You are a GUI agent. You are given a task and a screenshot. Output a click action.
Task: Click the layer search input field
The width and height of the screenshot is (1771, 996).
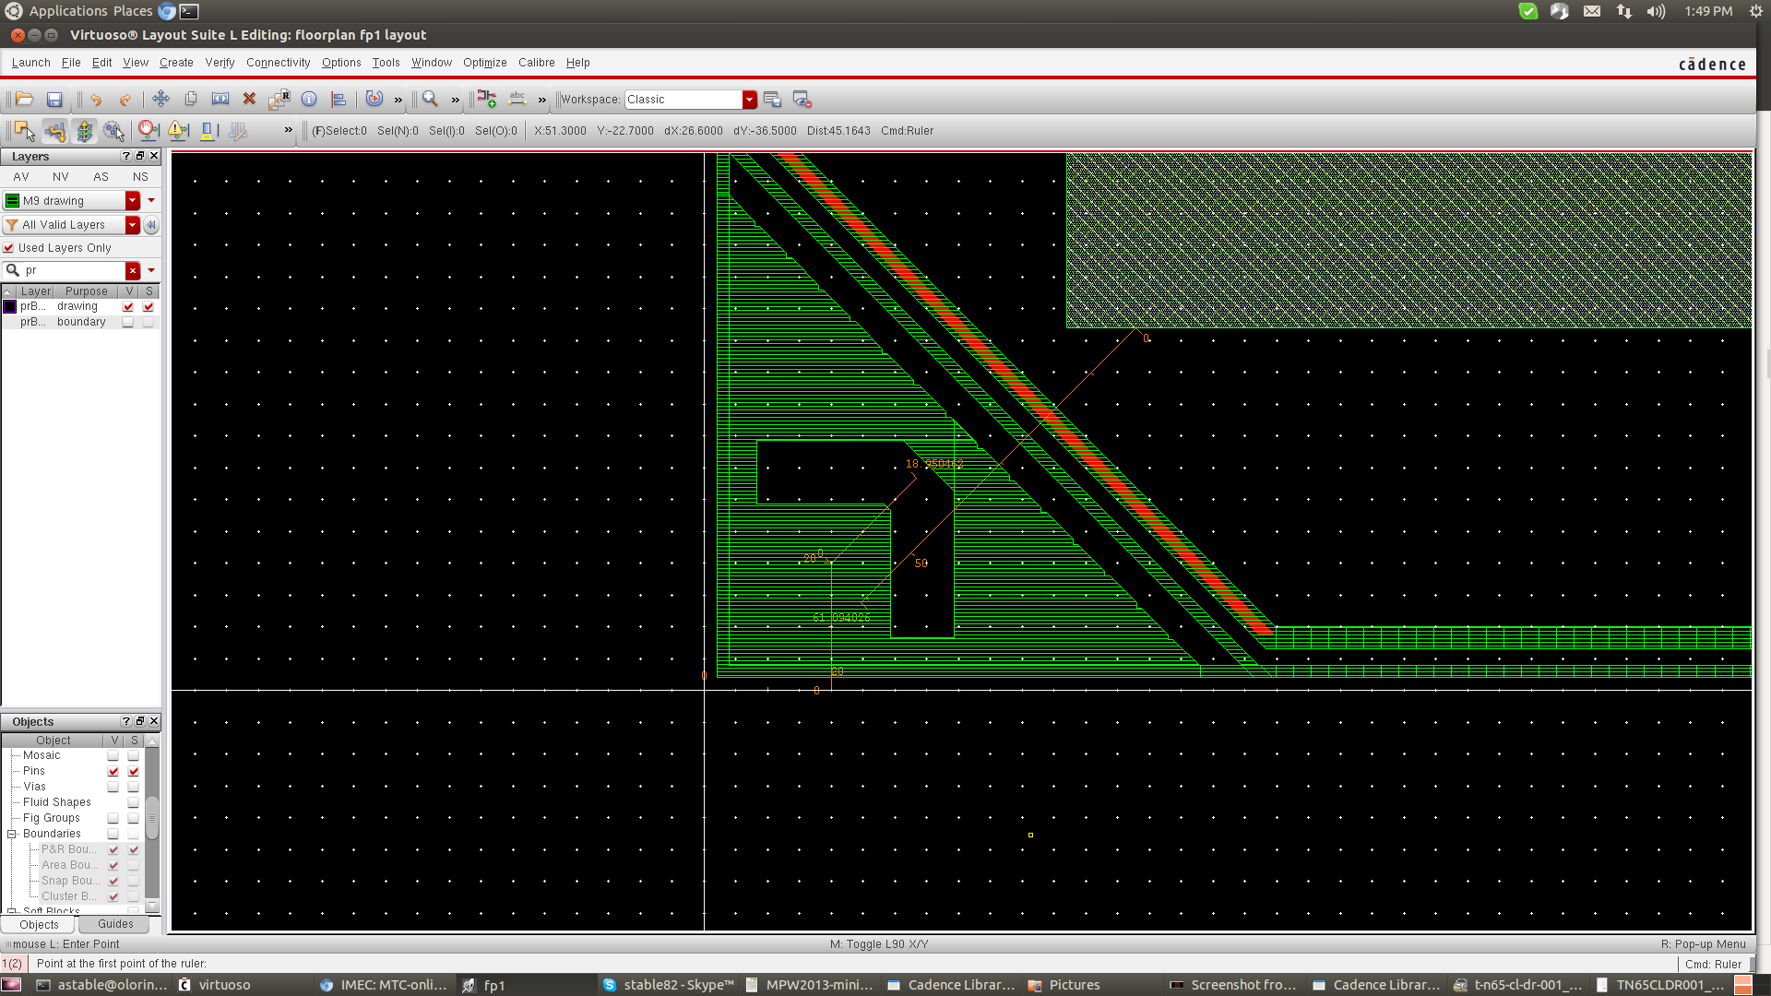point(74,270)
